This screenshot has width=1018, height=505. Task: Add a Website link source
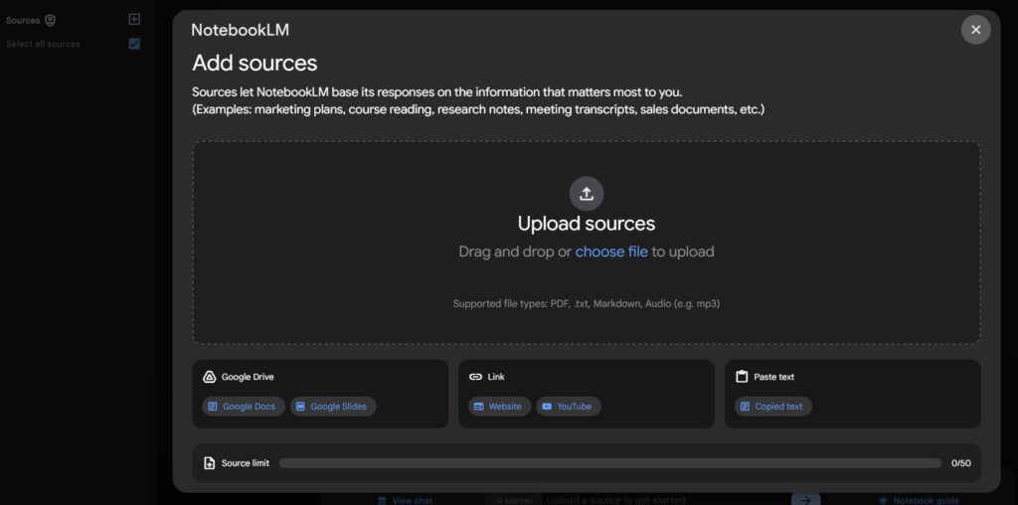coord(499,407)
